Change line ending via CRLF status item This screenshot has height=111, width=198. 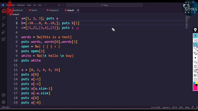181,107
